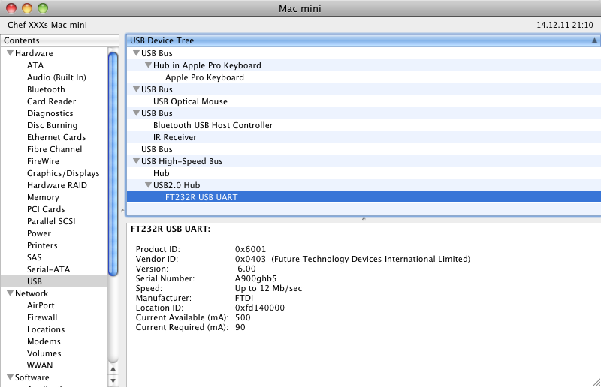Open FireWire hardware info
The height and width of the screenshot is (387, 601).
(43, 161)
